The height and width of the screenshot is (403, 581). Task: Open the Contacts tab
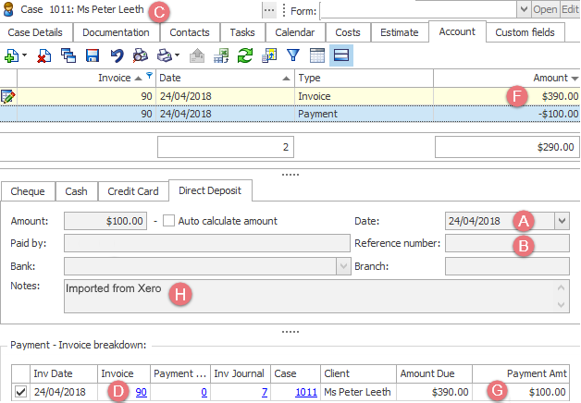point(190,32)
